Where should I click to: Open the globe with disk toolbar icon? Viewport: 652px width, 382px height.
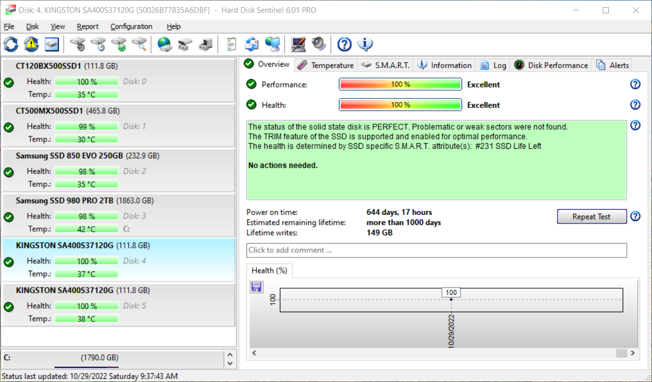pyautogui.click(x=165, y=44)
